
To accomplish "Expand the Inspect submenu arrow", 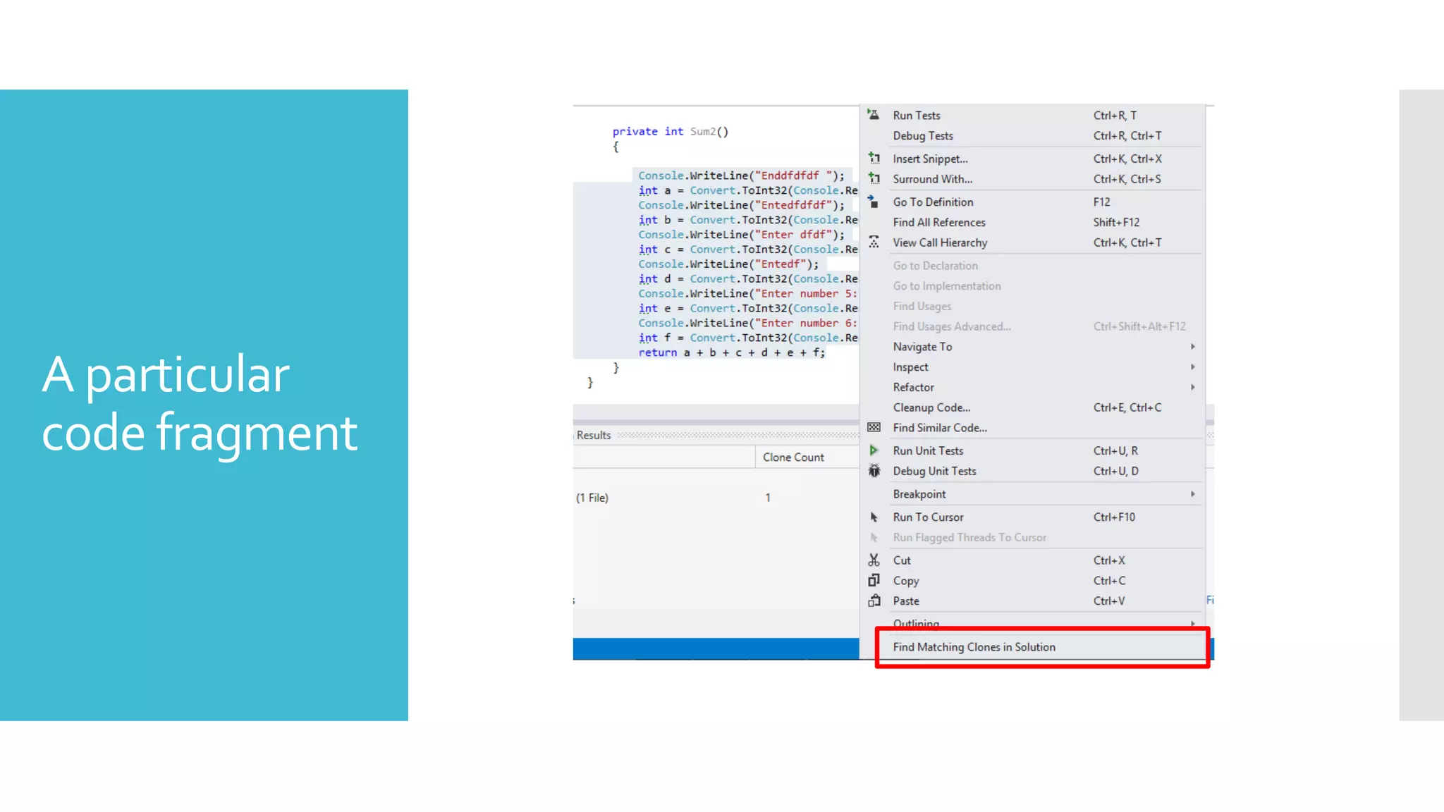I will 1192,367.
